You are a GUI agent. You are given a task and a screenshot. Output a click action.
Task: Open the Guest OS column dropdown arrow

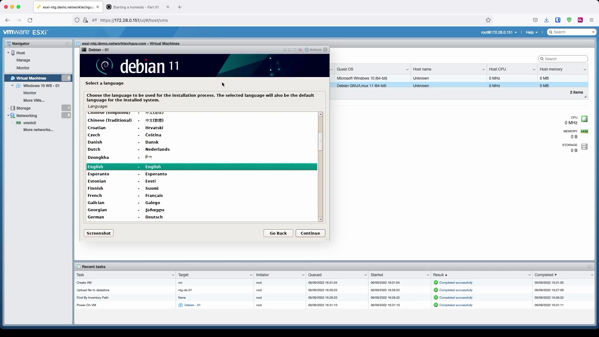(x=407, y=70)
